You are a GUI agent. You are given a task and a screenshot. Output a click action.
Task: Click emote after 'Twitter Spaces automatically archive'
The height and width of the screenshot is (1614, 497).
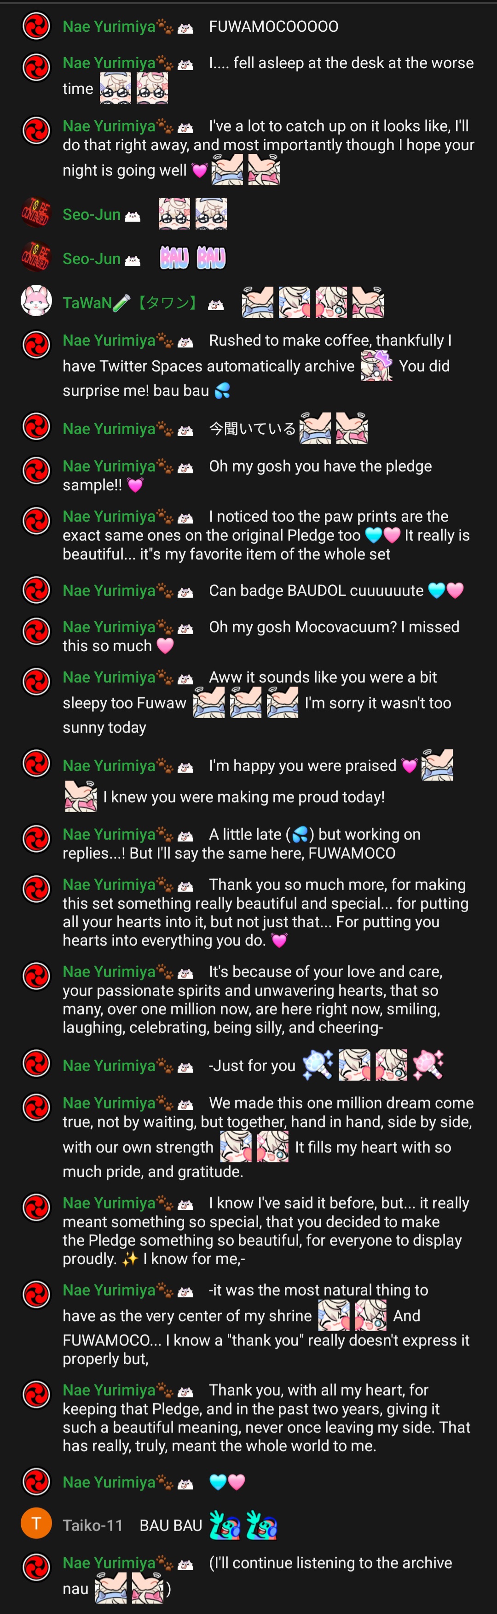[x=376, y=366]
